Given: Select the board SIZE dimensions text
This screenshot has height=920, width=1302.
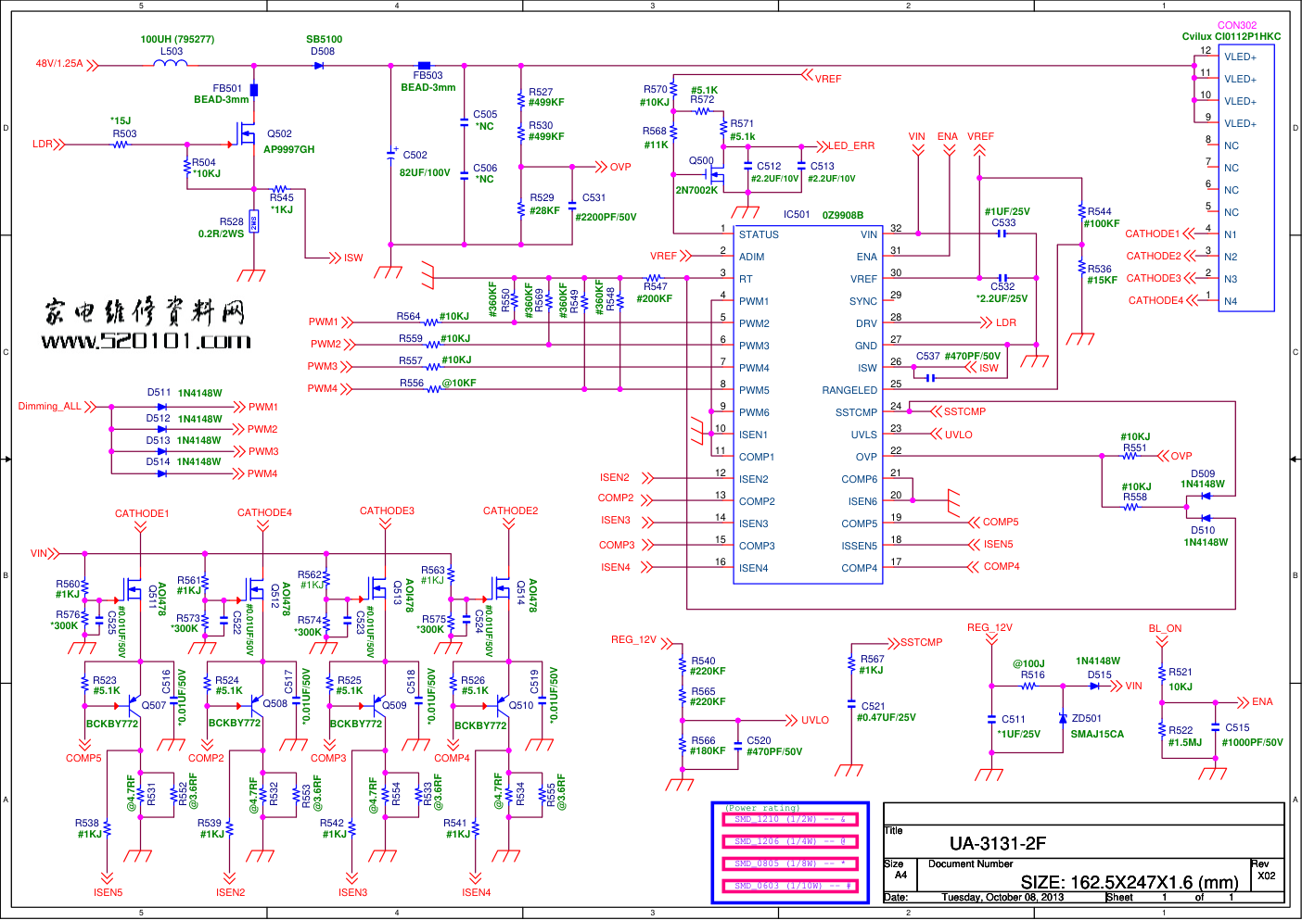Looking at the screenshot, I should 1130,882.
